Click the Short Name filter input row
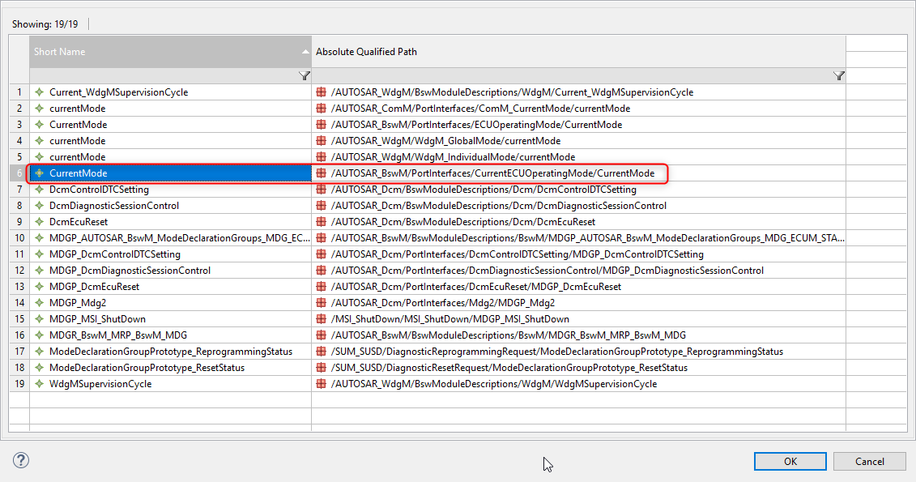The image size is (916, 482). [170, 76]
